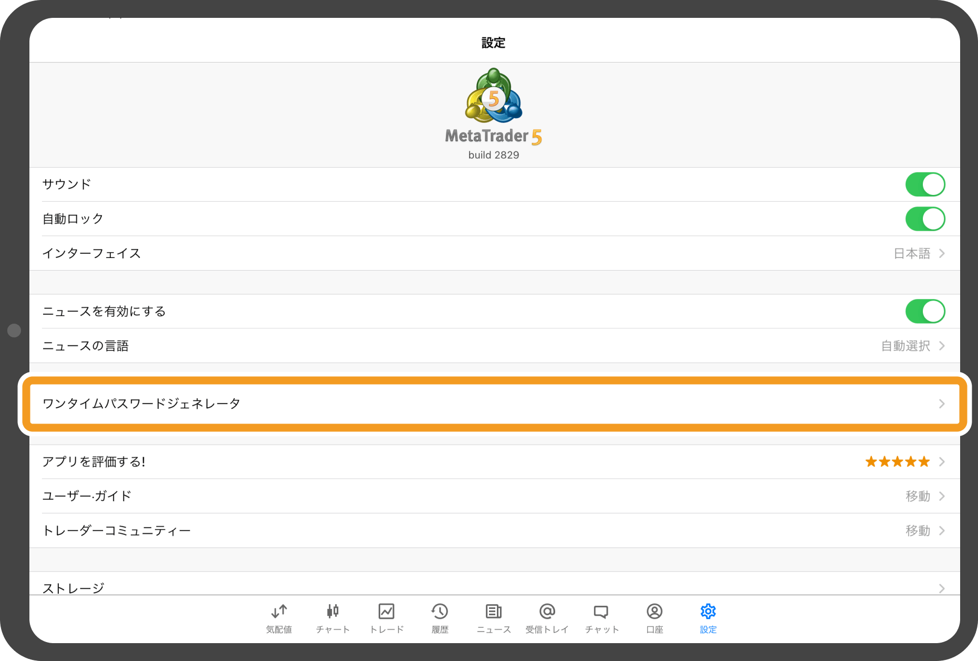Tap the インターフェイス row label
Viewport: 978px width, 661px height.
coord(91,254)
